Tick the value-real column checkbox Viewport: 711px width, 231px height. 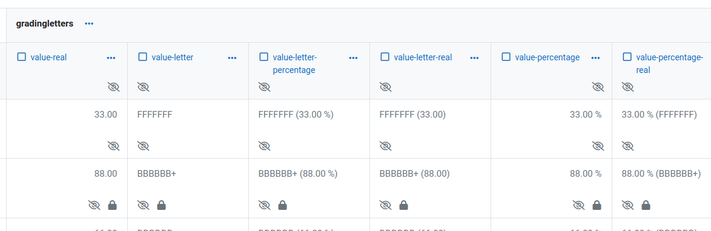(x=21, y=57)
